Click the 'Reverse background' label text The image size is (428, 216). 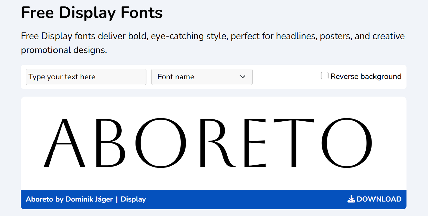click(x=366, y=76)
